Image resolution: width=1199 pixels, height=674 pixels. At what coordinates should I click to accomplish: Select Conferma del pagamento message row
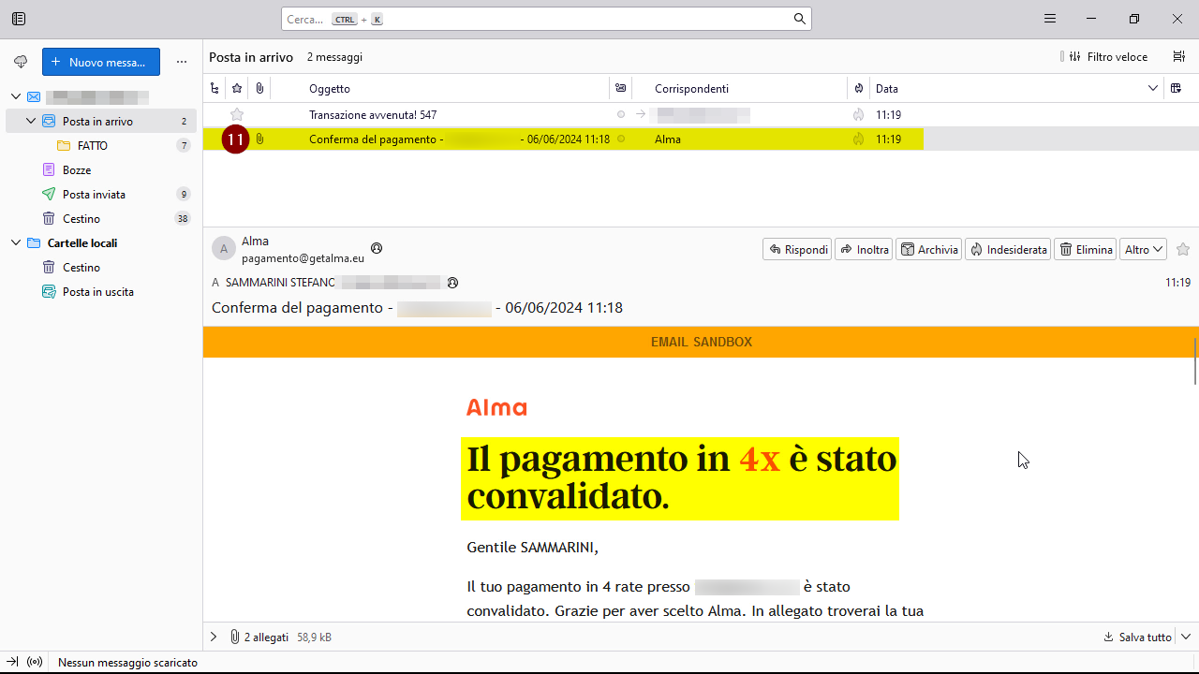pyautogui.click(x=701, y=139)
